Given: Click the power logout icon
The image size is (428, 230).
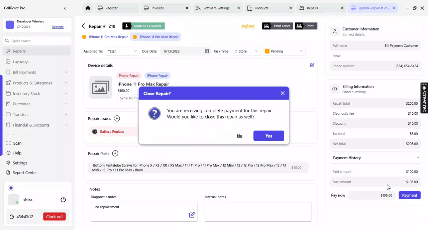Looking at the screenshot, I should [63, 200].
